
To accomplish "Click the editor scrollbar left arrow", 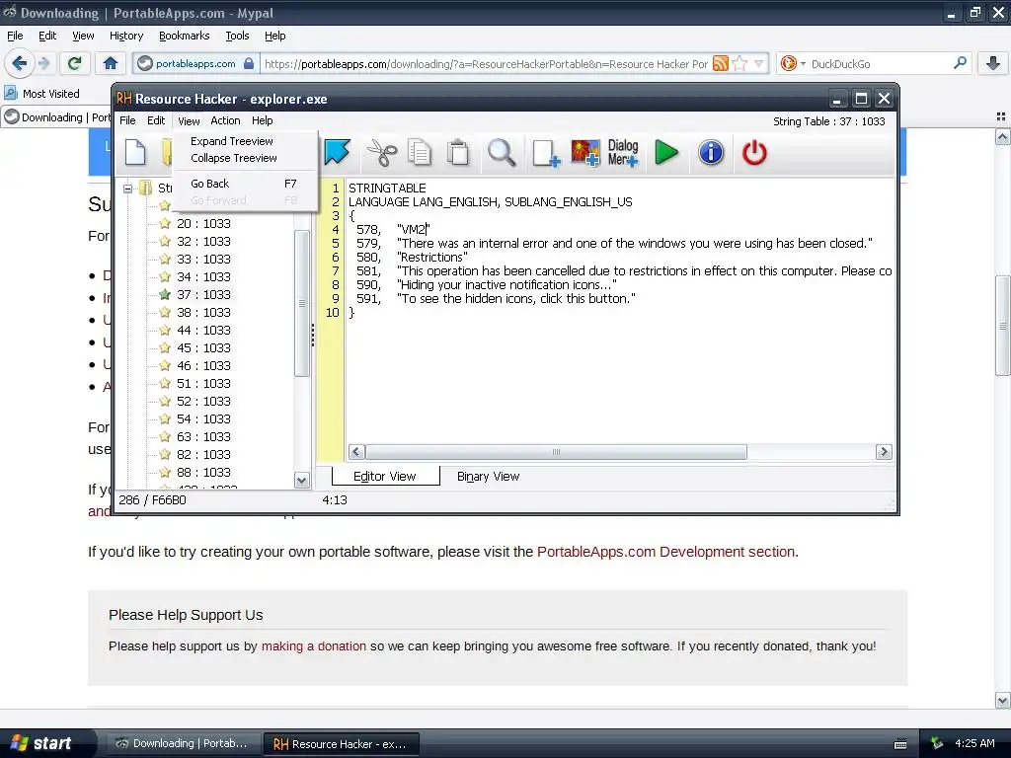I will 356,452.
